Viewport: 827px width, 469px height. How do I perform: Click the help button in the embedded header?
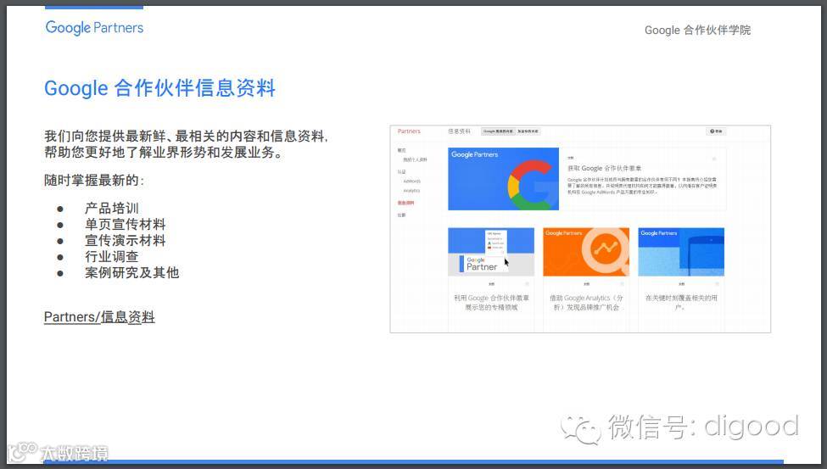point(716,131)
